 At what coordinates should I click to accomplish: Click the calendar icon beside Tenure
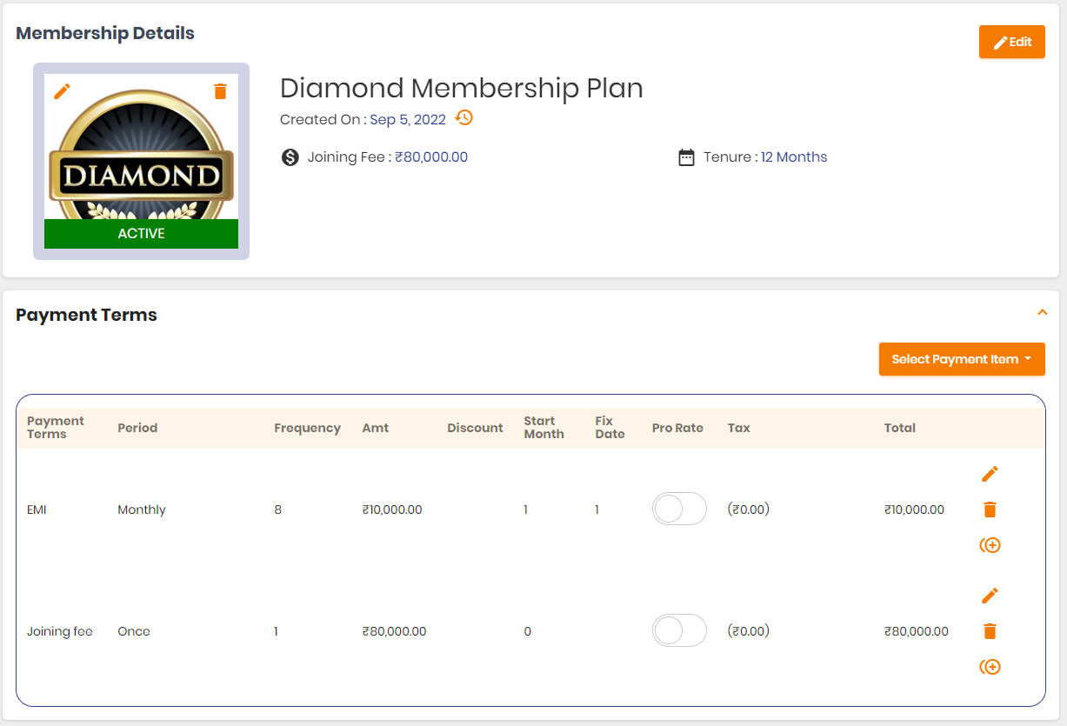coord(686,157)
